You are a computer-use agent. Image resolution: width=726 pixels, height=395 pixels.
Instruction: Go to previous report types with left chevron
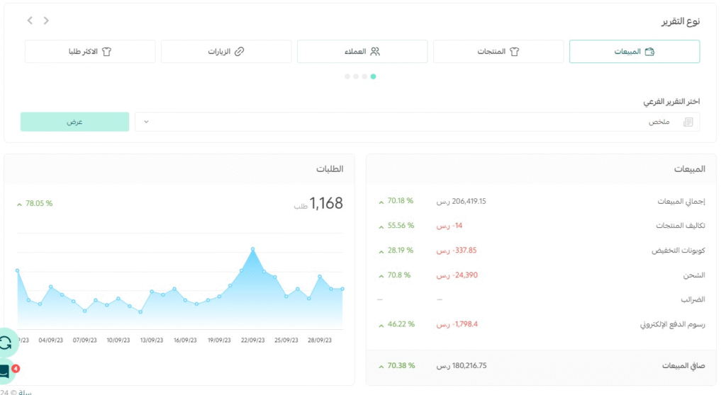(x=30, y=21)
